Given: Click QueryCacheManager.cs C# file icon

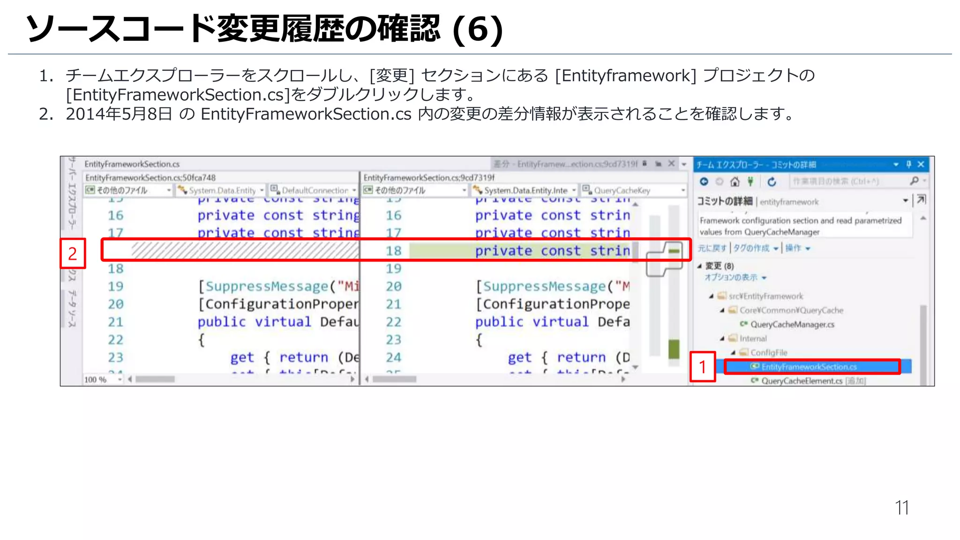Looking at the screenshot, I should coord(743,324).
